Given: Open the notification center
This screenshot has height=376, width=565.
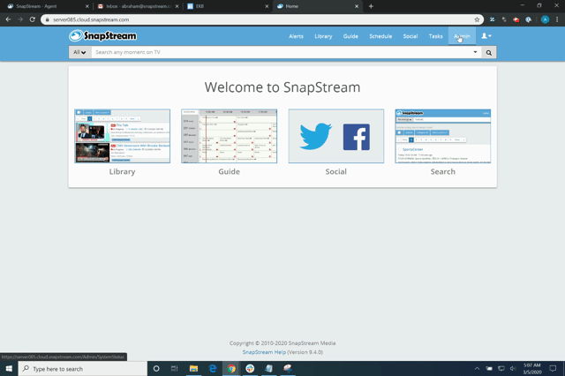Looking at the screenshot, I should [x=553, y=368].
